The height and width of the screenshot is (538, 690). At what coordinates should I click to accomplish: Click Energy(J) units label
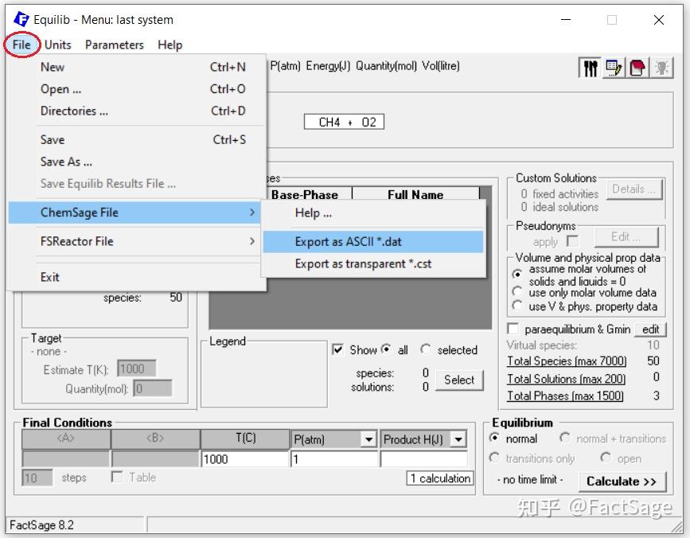tap(328, 66)
